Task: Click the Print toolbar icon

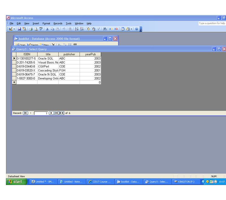Action: [31, 29]
